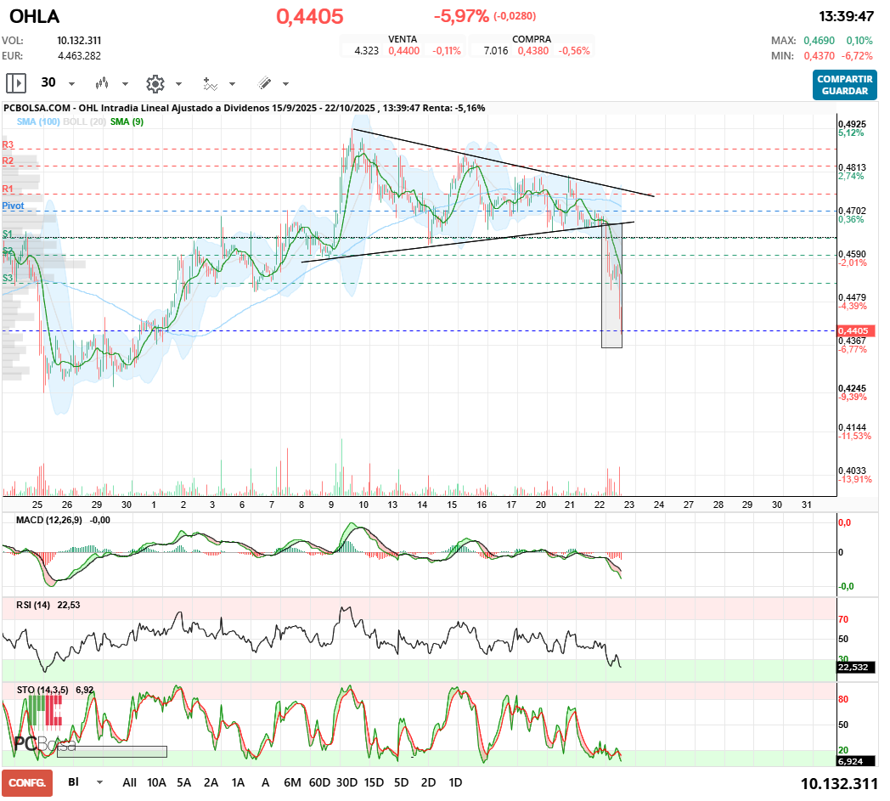Click the RSI 22,532 value tag
890x801 pixels.
pos(857,667)
